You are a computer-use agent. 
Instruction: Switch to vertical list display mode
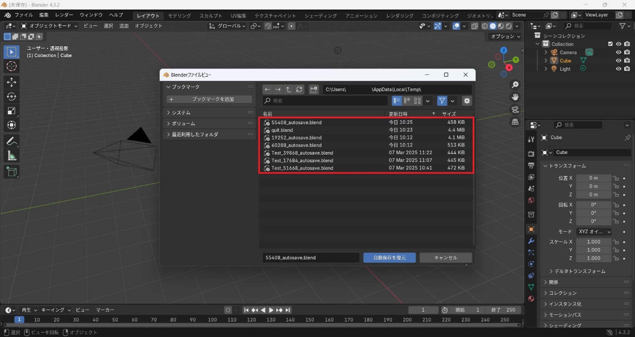pos(397,101)
